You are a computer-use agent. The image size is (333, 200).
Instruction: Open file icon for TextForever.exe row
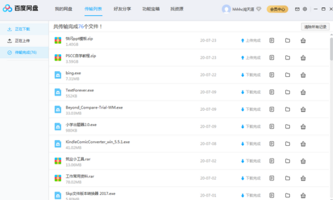[272, 92]
